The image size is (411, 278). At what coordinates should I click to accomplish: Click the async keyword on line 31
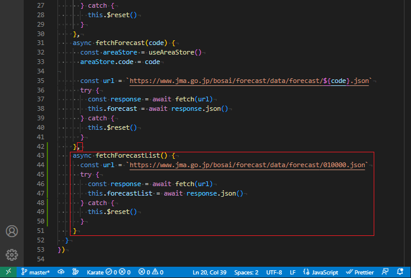pyautogui.click(x=82, y=43)
